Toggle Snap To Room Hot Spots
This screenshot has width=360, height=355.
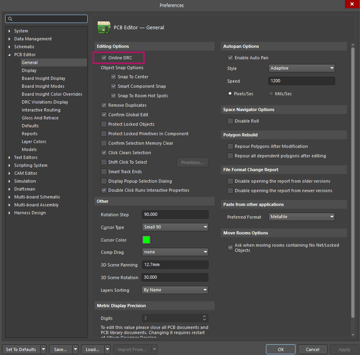113,96
